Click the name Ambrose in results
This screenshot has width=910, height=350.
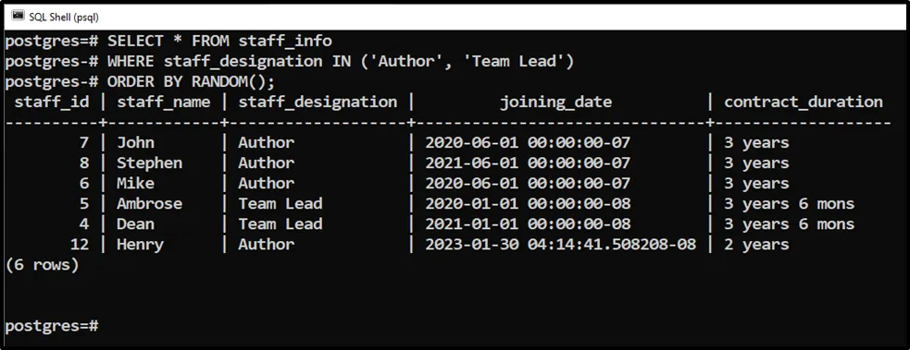(149, 204)
